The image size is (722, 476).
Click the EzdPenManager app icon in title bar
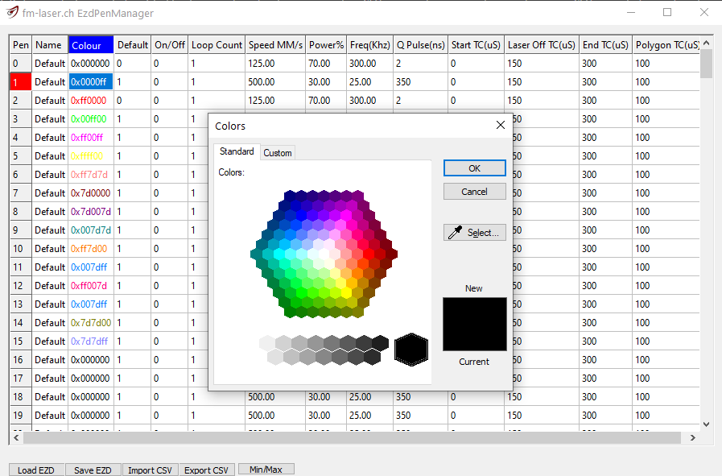[x=12, y=12]
